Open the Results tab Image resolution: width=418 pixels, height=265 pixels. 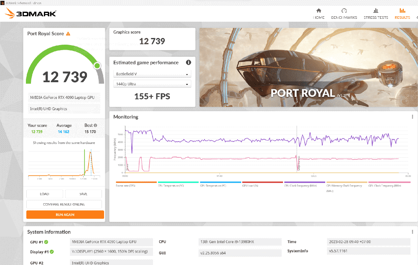(402, 14)
